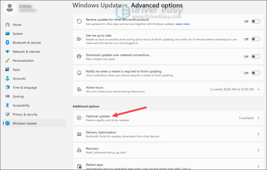
Task: Open Time & language settings
Action: coord(34,87)
